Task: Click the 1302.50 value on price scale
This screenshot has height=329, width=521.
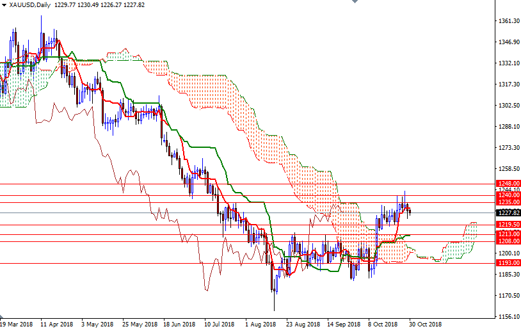Action: pyautogui.click(x=508, y=106)
